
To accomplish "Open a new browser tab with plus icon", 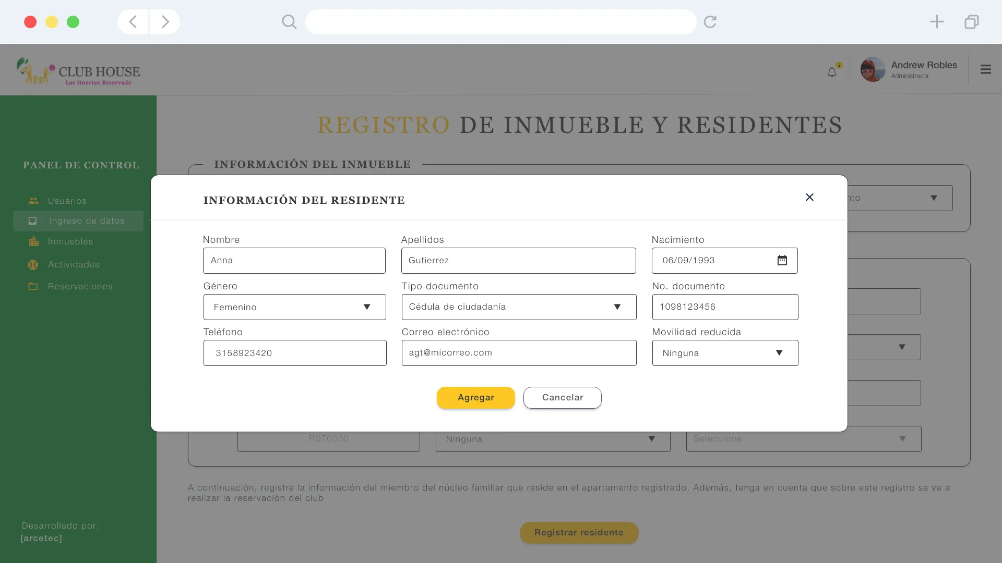I will (937, 22).
